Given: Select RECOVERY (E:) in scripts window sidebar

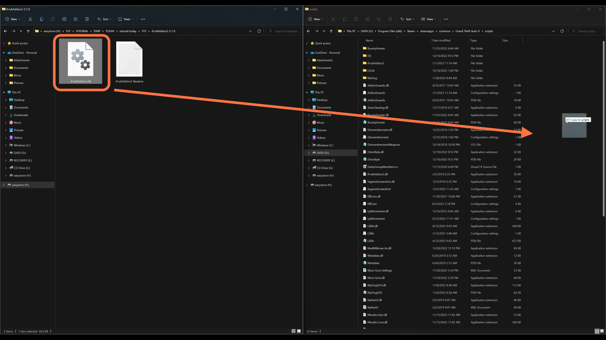Looking at the screenshot, I should [x=326, y=161].
